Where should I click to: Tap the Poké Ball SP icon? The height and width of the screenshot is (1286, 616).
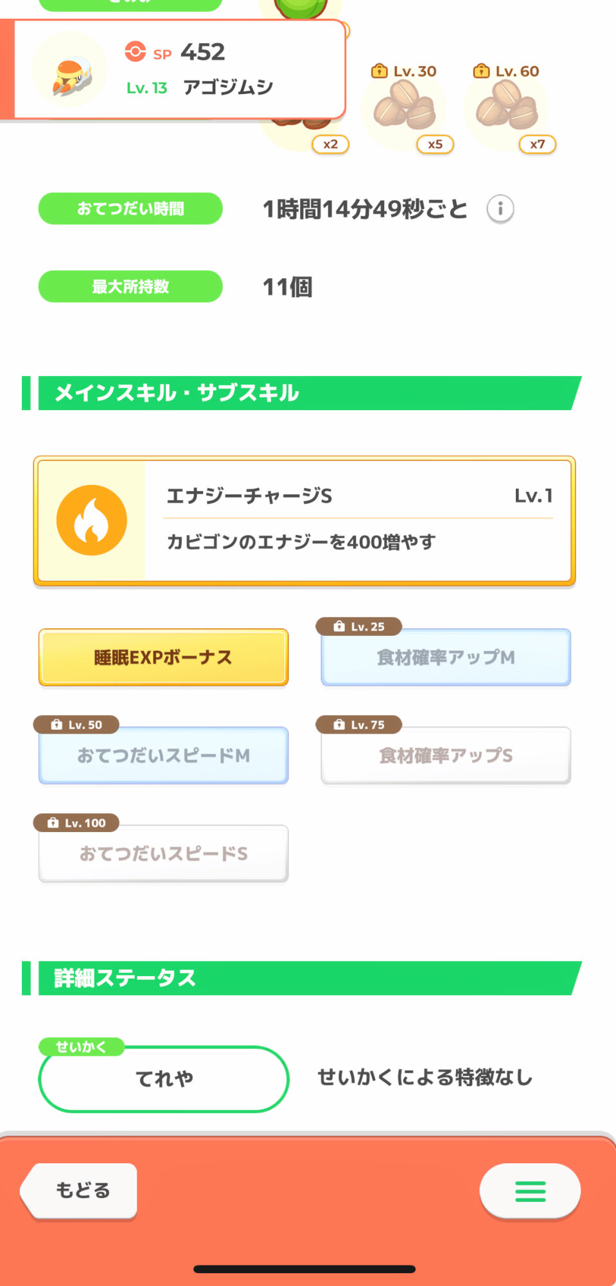[135, 51]
